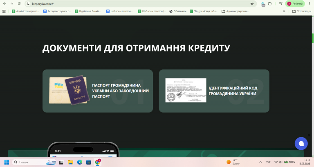Open the 14°C Sunny weather widget
This screenshot has height=167, width=314.
point(233,162)
